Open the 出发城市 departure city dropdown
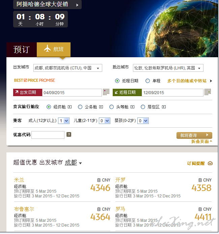Screen dimensions: 219x234 tap(68, 68)
